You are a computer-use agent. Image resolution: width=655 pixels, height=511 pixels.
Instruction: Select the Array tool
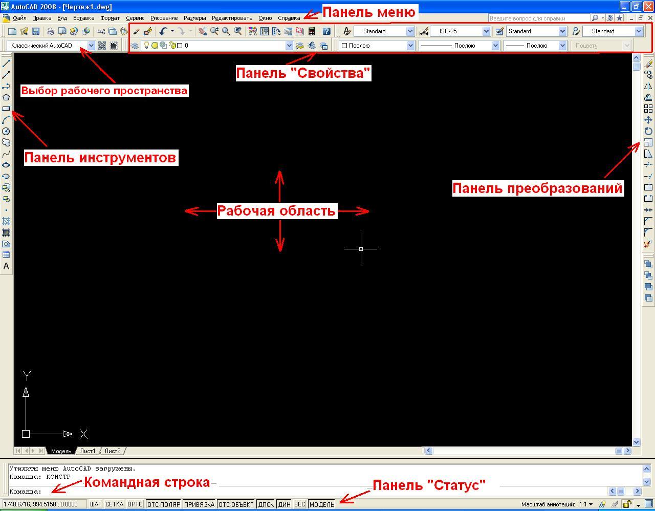pyautogui.click(x=648, y=109)
